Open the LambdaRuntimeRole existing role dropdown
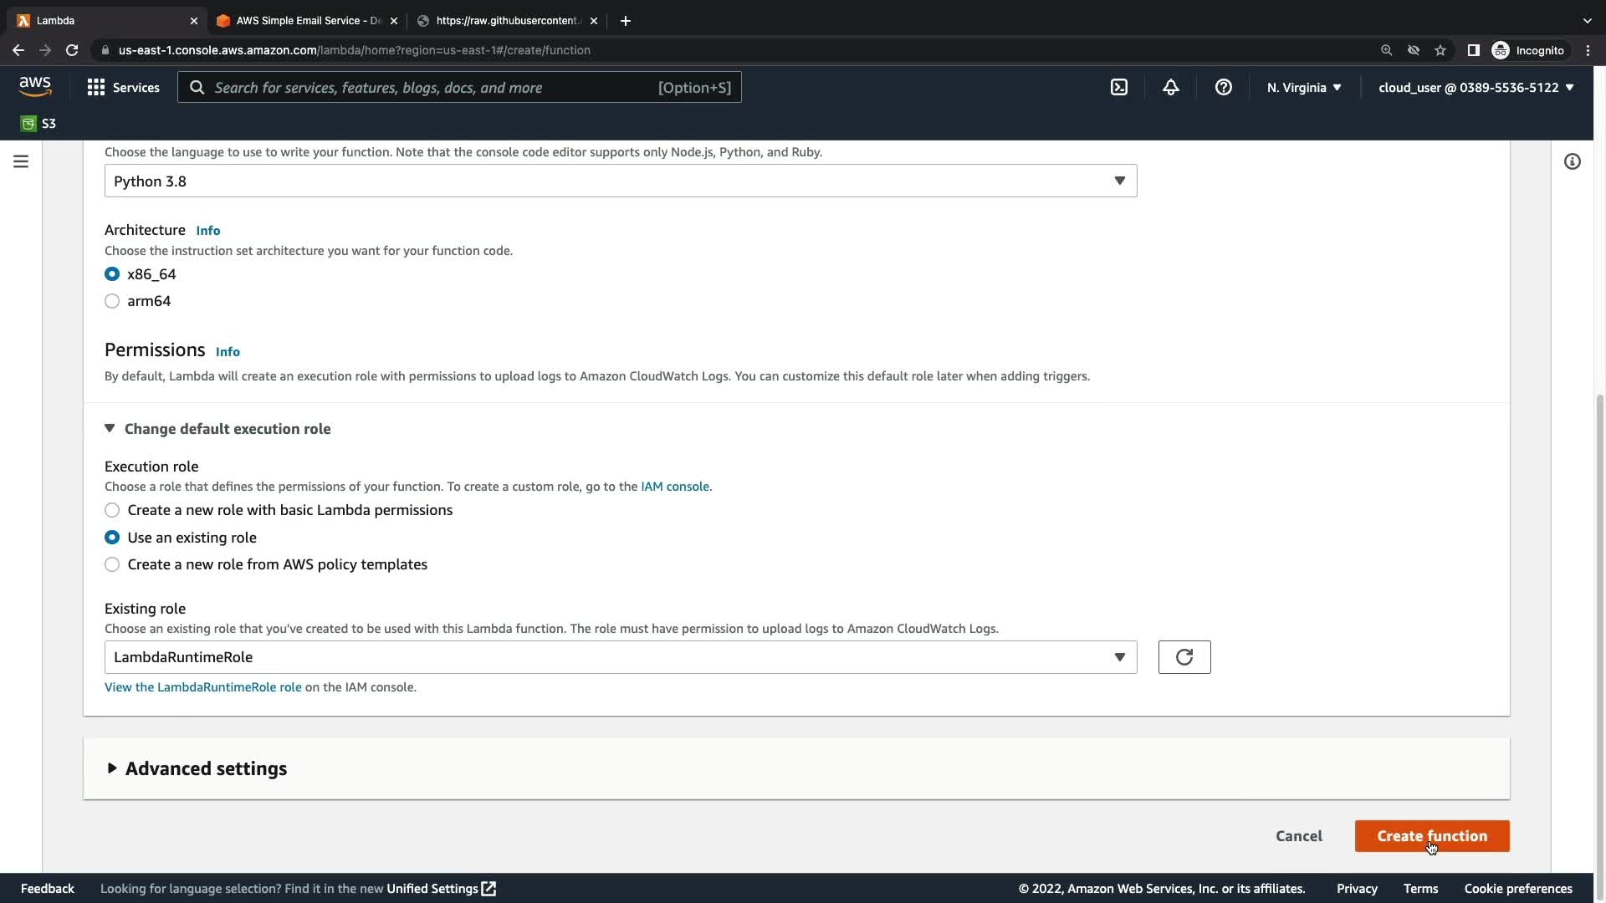Image resolution: width=1606 pixels, height=903 pixels. pos(620,657)
